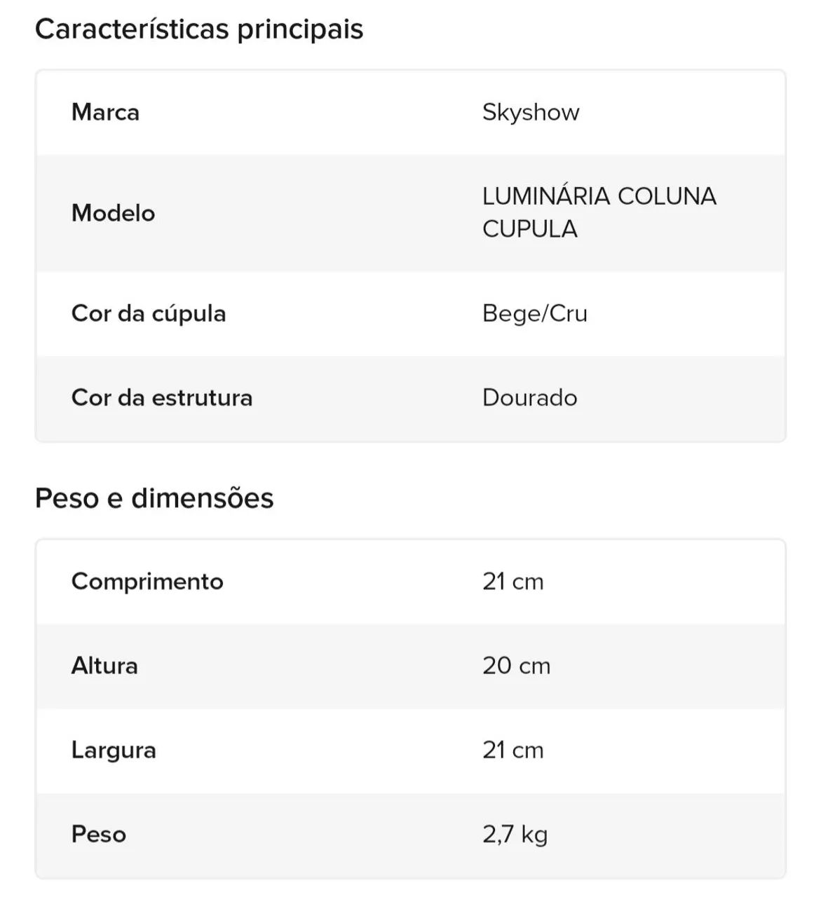Select the 'LUMINÁRIA COLUNA CUPULA' model text
The width and height of the screenshot is (821, 897).
pos(599,212)
